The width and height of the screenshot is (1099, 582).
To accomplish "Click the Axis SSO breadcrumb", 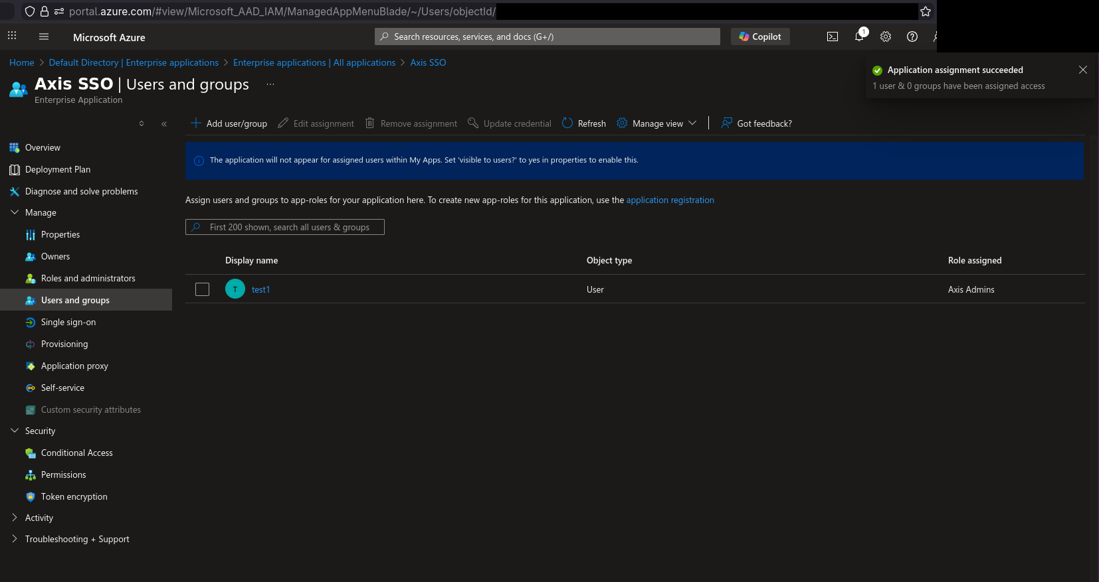I will click(428, 62).
